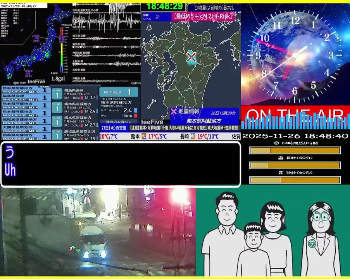This screenshot has height=279, width=350.
Task: Select the 15:39 熊本県阿蘇地方 M2.4 row
Action: tap(26, 90)
